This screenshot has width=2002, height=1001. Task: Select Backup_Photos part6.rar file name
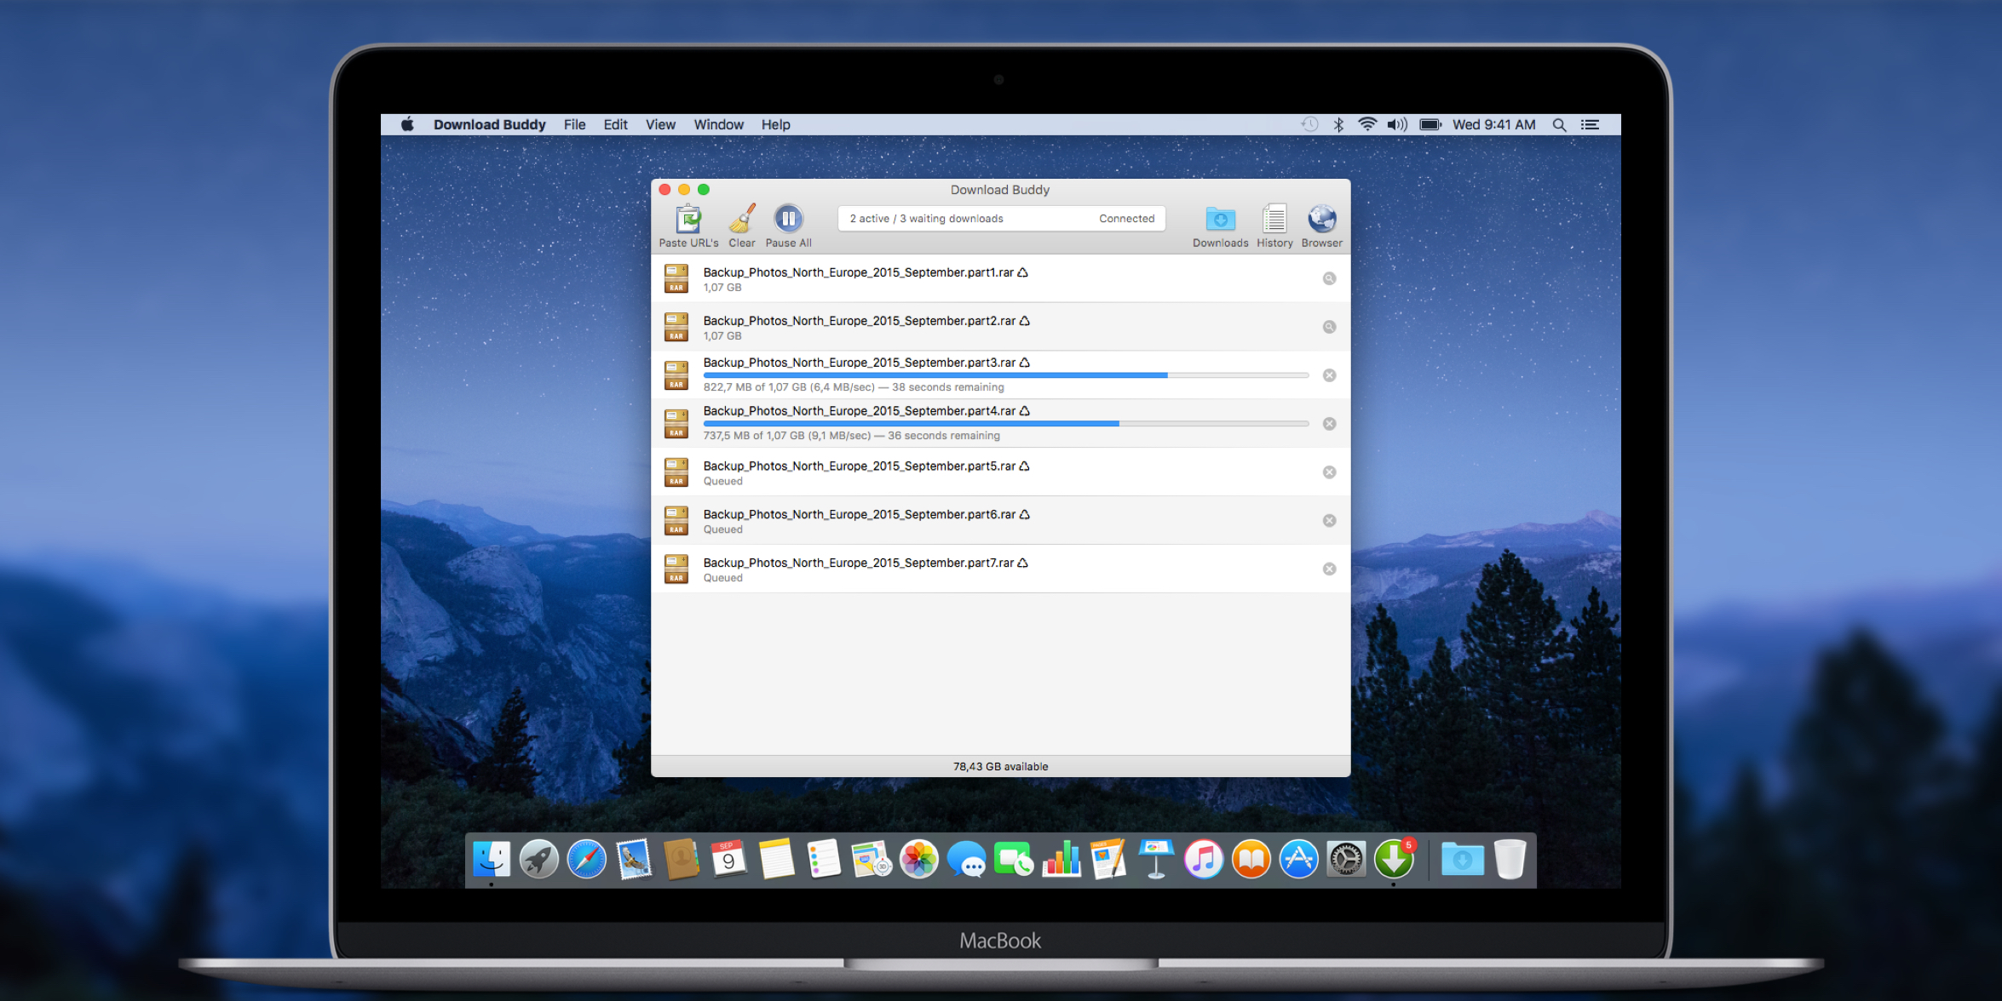pyautogui.click(x=860, y=515)
